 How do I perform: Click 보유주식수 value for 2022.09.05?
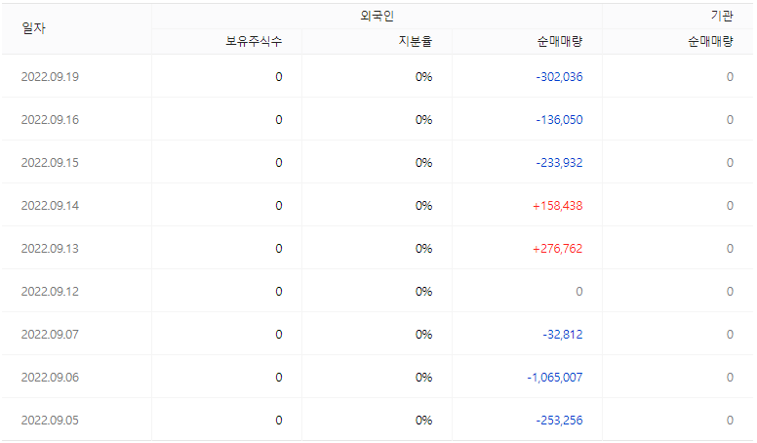[279, 421]
